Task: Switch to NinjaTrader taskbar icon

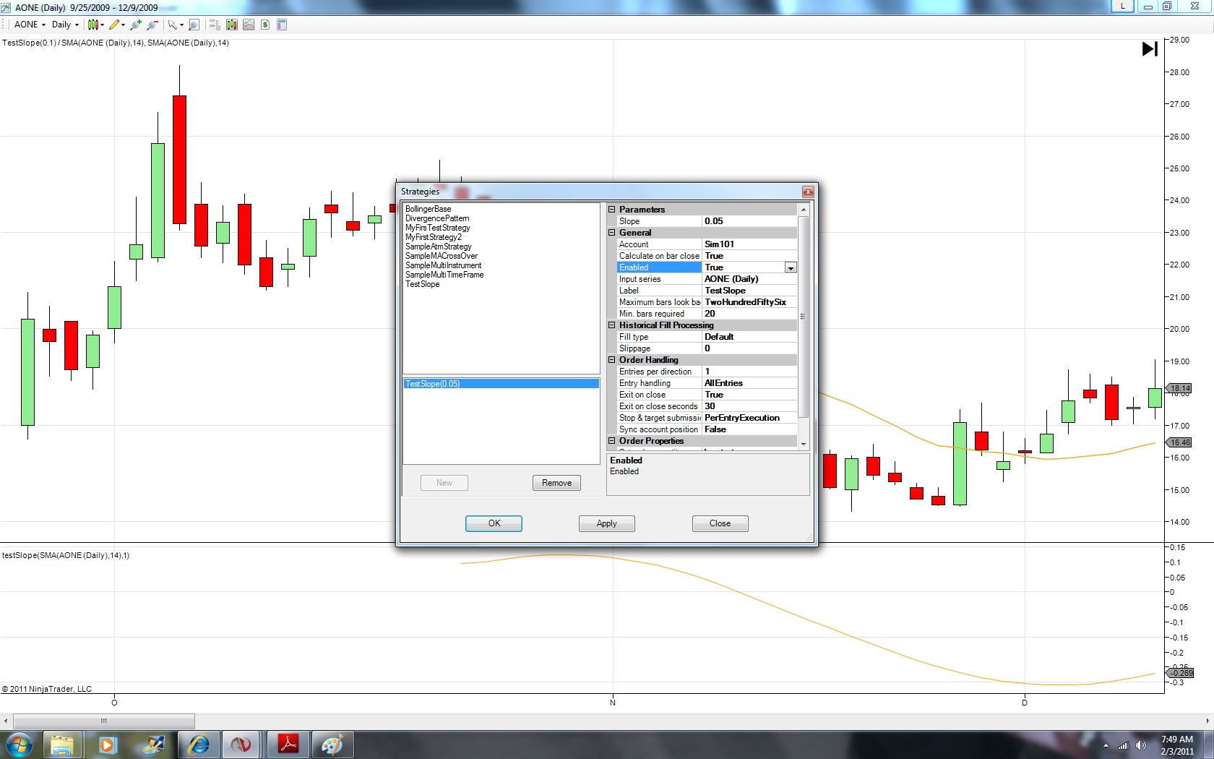Action: point(241,745)
